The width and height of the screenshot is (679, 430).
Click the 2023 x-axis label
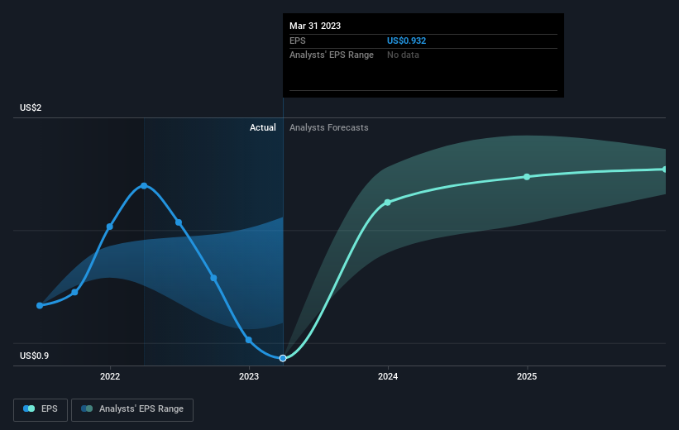click(x=249, y=376)
